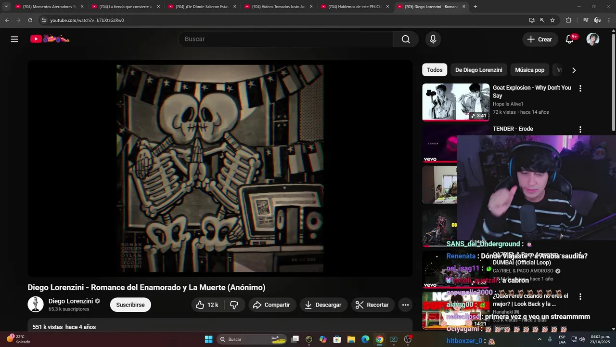Click the browser address bar URL
Image resolution: width=616 pixels, height=347 pixels.
[87, 20]
